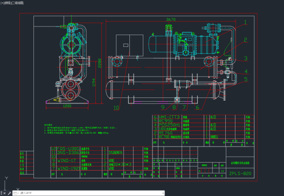Select the ZPLS-820 drawing number text
284x196 pixels.
[x=240, y=173]
